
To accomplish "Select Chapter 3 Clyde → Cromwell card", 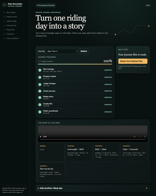I will (134, 152).
